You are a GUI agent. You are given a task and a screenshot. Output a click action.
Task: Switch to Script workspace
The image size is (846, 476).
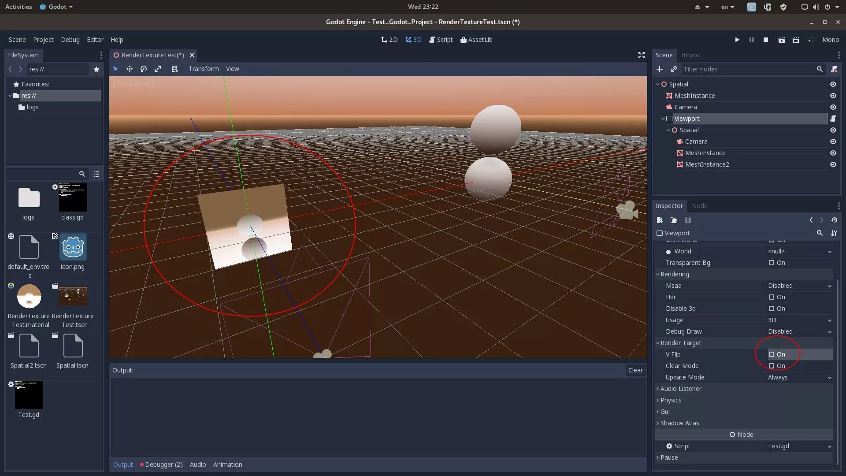441,40
